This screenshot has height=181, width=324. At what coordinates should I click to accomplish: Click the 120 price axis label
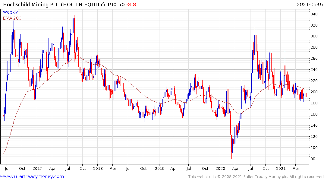pos(314,137)
